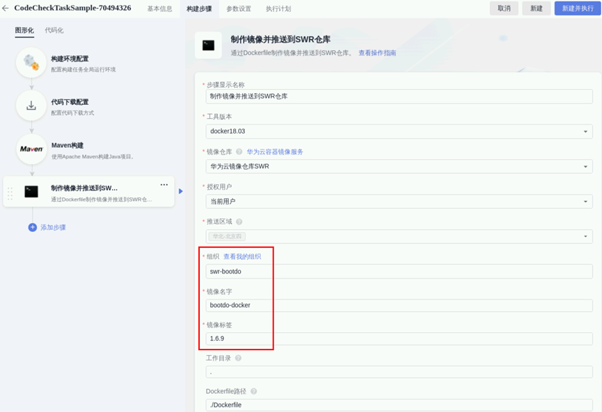
Task: Open the 查看操作指南 link
Action: [x=377, y=53]
